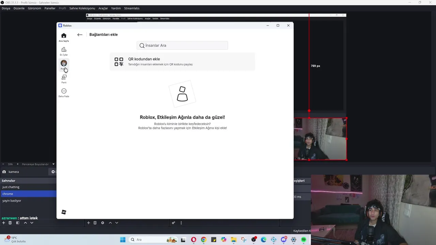
Task: Open Sticky Notes from taskbar
Action: pyautogui.click(x=214, y=240)
